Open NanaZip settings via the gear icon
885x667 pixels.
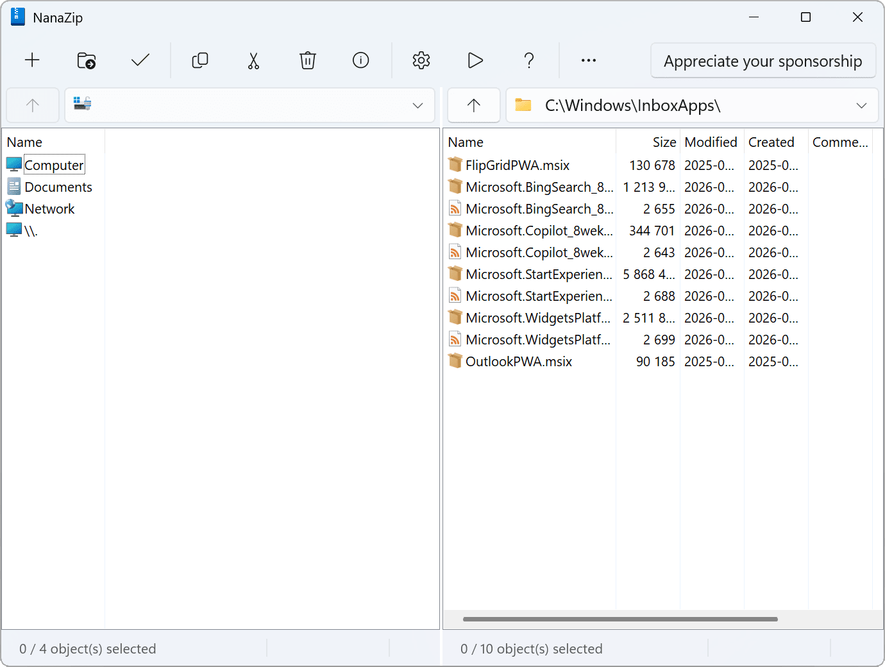pos(421,60)
